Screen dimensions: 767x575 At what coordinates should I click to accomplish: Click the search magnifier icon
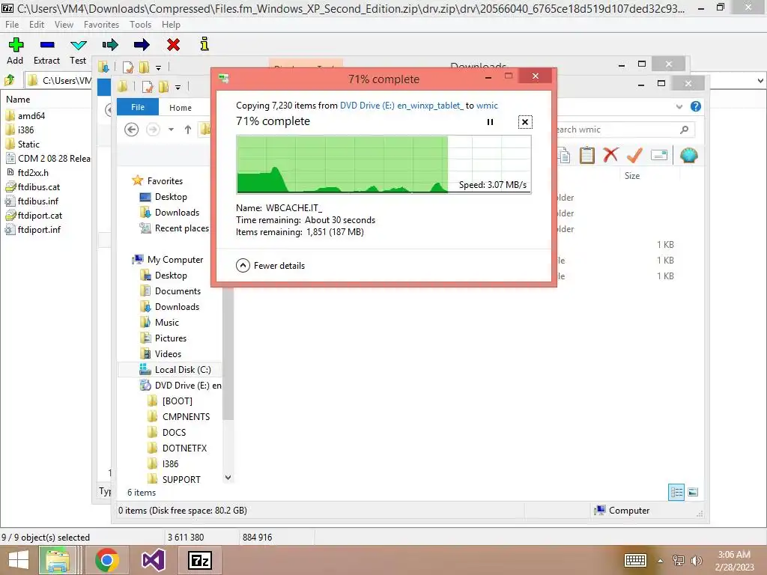point(685,130)
